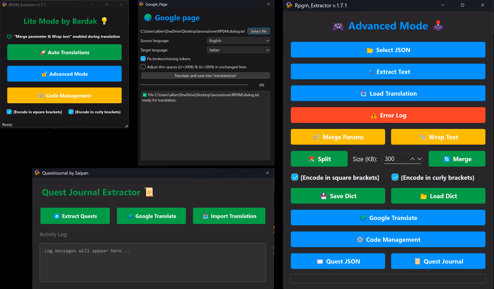Expand the Target language Italian dropdown
Image resolution: width=494 pixels, height=289 pixels.
(x=238, y=50)
